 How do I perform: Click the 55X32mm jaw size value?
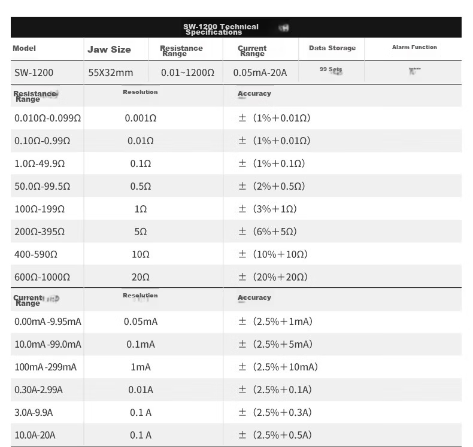[x=110, y=72]
